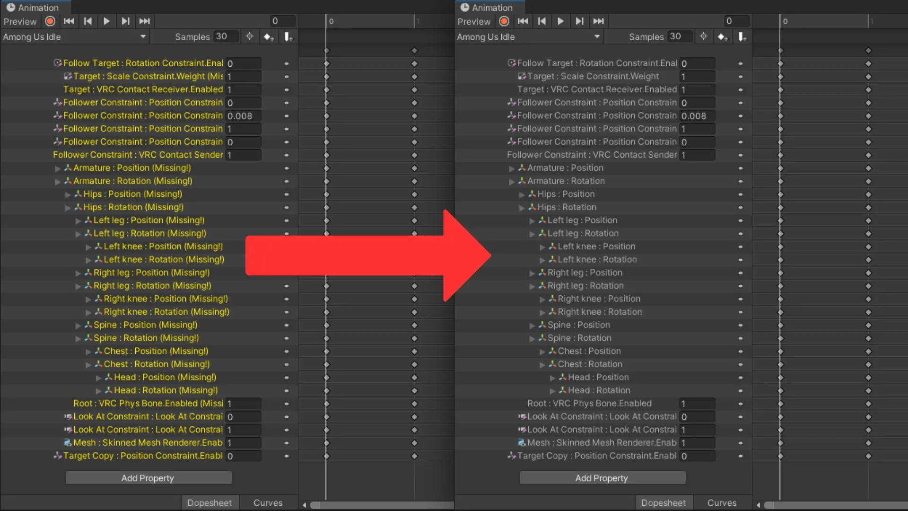Click Add Property button in right panel
This screenshot has height=511, width=908.
[x=602, y=478]
